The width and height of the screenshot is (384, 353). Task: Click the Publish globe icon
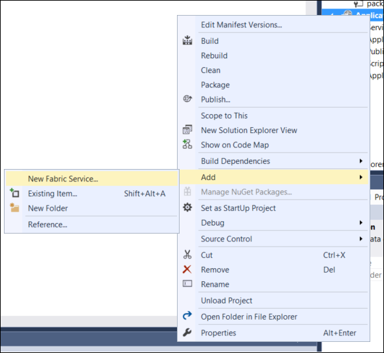187,99
